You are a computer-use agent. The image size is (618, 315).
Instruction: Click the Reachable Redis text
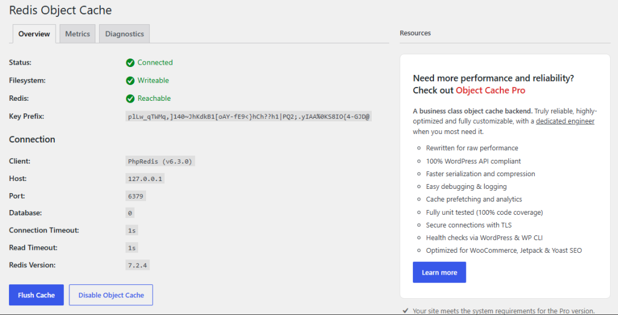[x=154, y=98]
